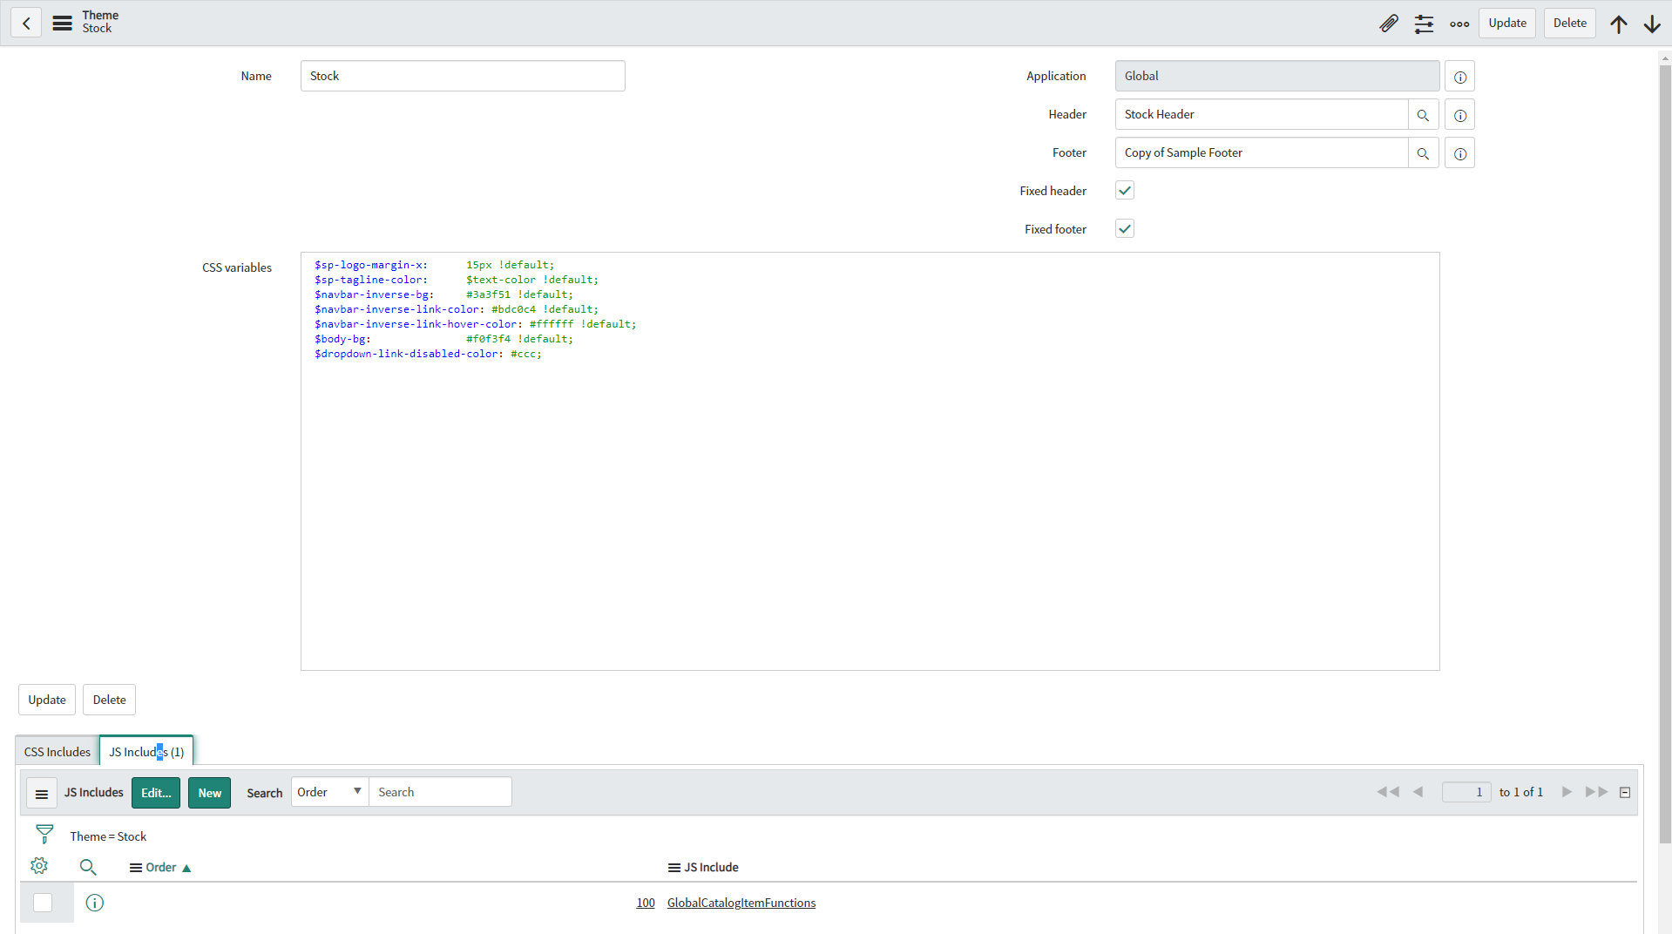The image size is (1672, 934).
Task: Go to previous record up arrow
Action: [x=1619, y=24]
